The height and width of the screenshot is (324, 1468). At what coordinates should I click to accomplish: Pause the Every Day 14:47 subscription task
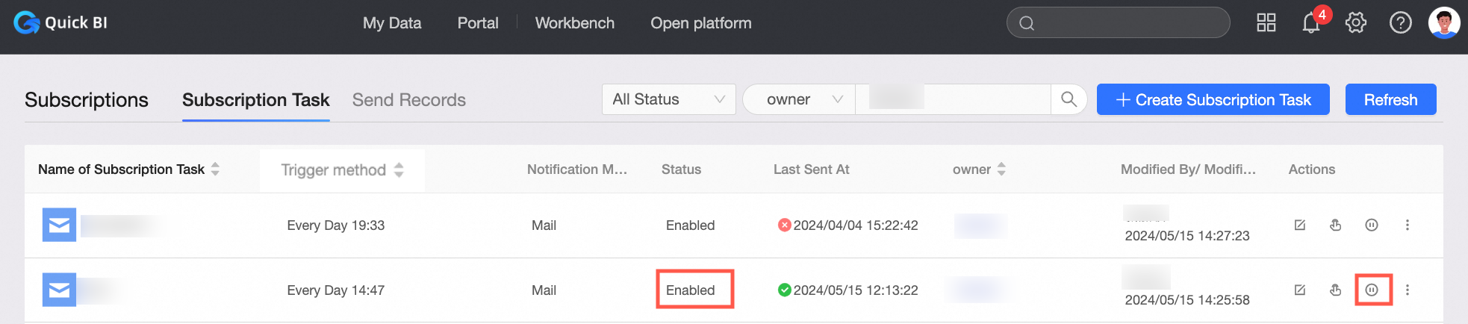coord(1372,290)
